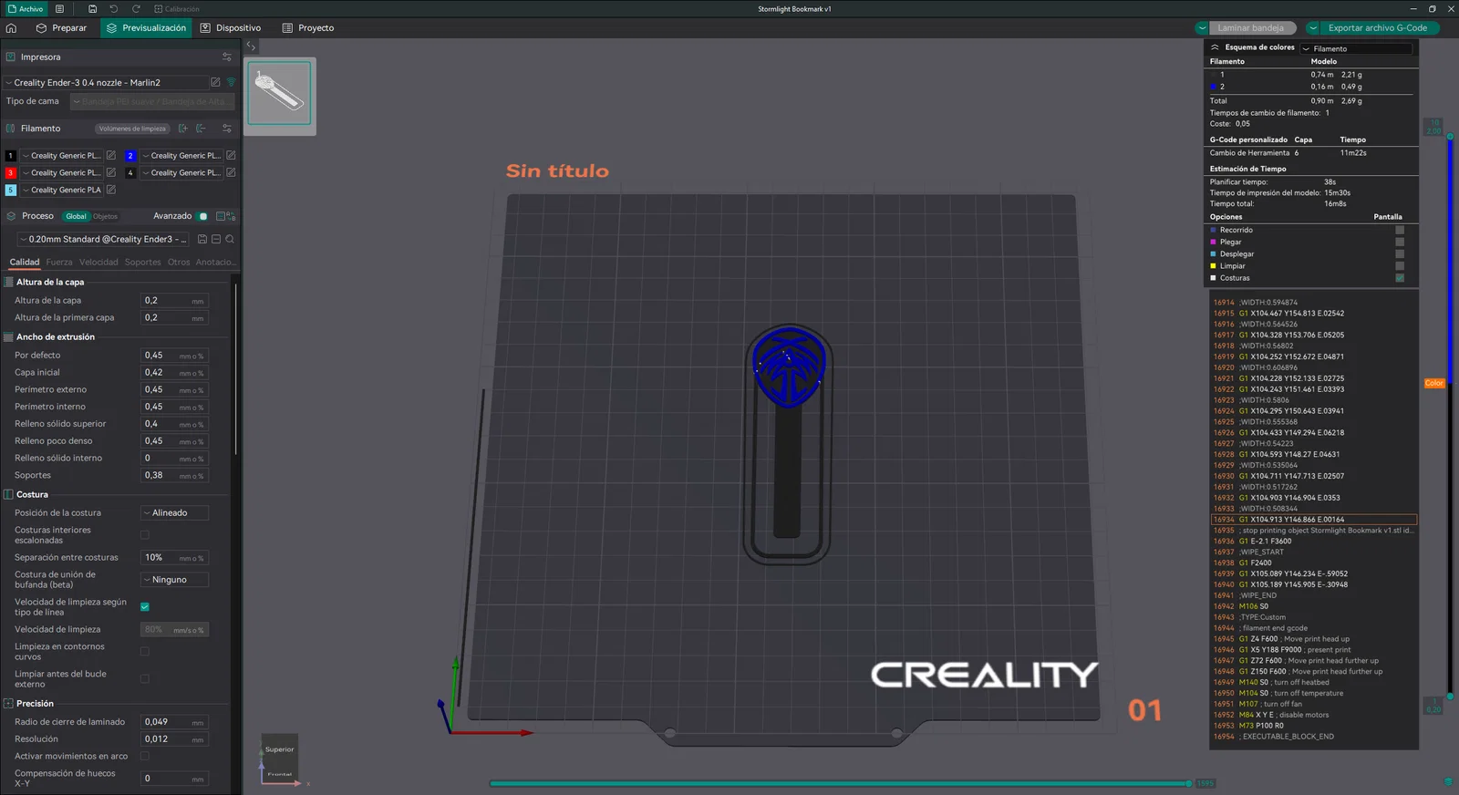Enable Limpieza en contornos curvos checkbox

pos(145,652)
